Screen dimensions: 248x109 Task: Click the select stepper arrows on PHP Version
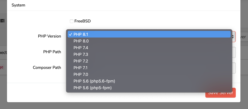click(x=233, y=37)
